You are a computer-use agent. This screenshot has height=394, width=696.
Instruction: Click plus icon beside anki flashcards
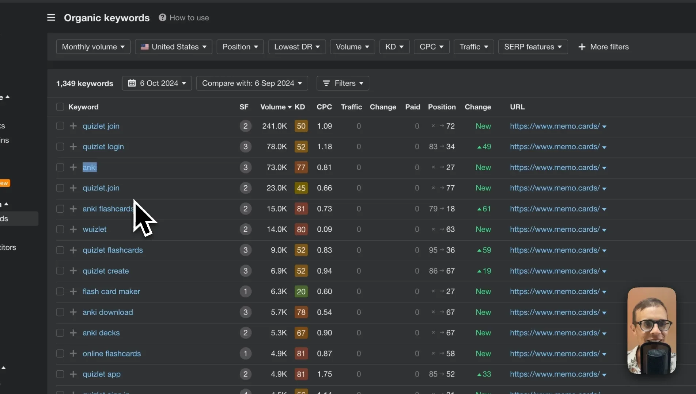click(73, 209)
